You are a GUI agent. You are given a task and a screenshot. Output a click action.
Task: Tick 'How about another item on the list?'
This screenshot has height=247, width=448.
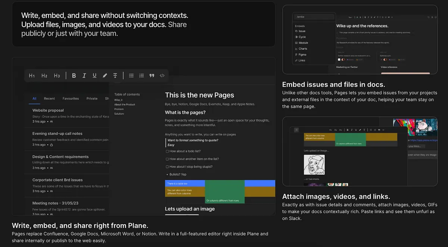167,159
